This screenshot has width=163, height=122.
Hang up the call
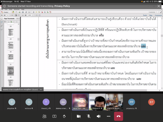pyautogui.click(x=118, y=116)
